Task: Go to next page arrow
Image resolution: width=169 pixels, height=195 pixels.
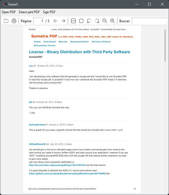Action: tap(63, 21)
